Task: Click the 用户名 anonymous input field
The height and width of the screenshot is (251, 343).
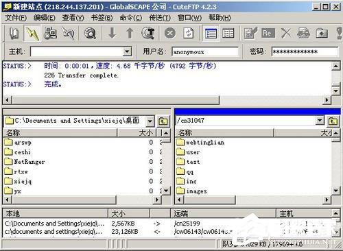Action: point(205,51)
